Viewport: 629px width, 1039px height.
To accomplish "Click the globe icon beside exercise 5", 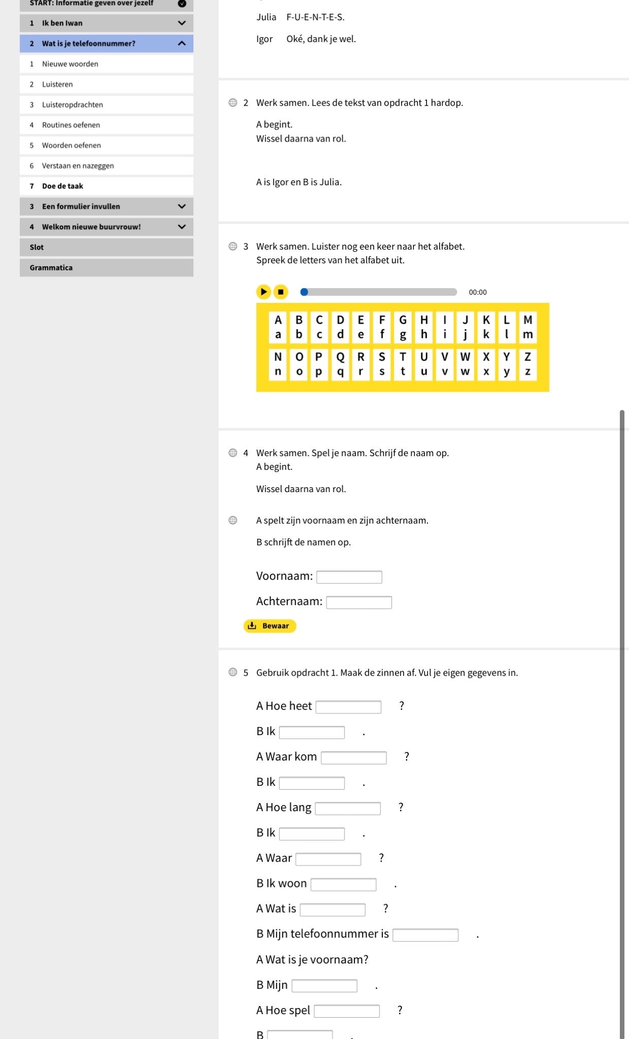I will (x=233, y=672).
